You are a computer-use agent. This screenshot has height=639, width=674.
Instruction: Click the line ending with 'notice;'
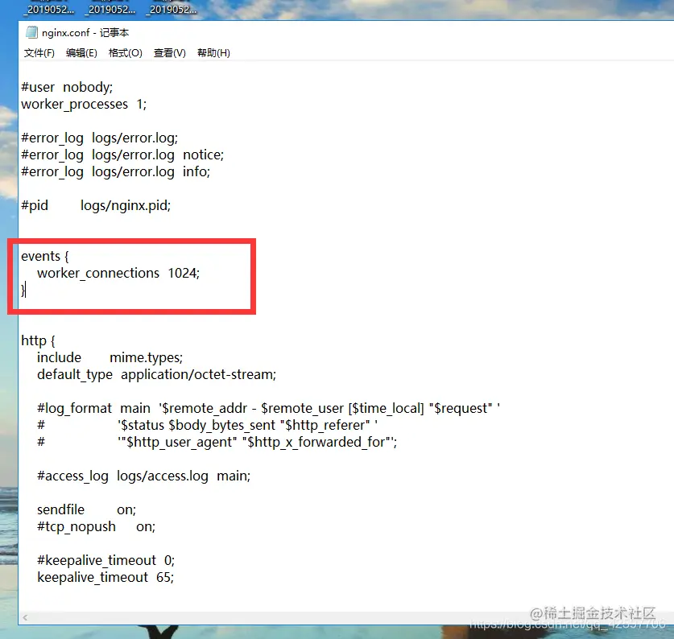(122, 155)
